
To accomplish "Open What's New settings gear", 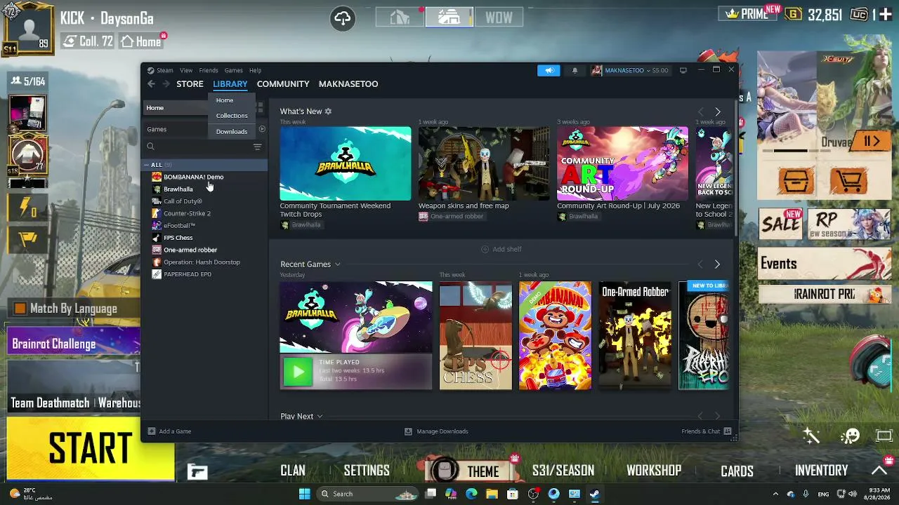I will coord(328,112).
